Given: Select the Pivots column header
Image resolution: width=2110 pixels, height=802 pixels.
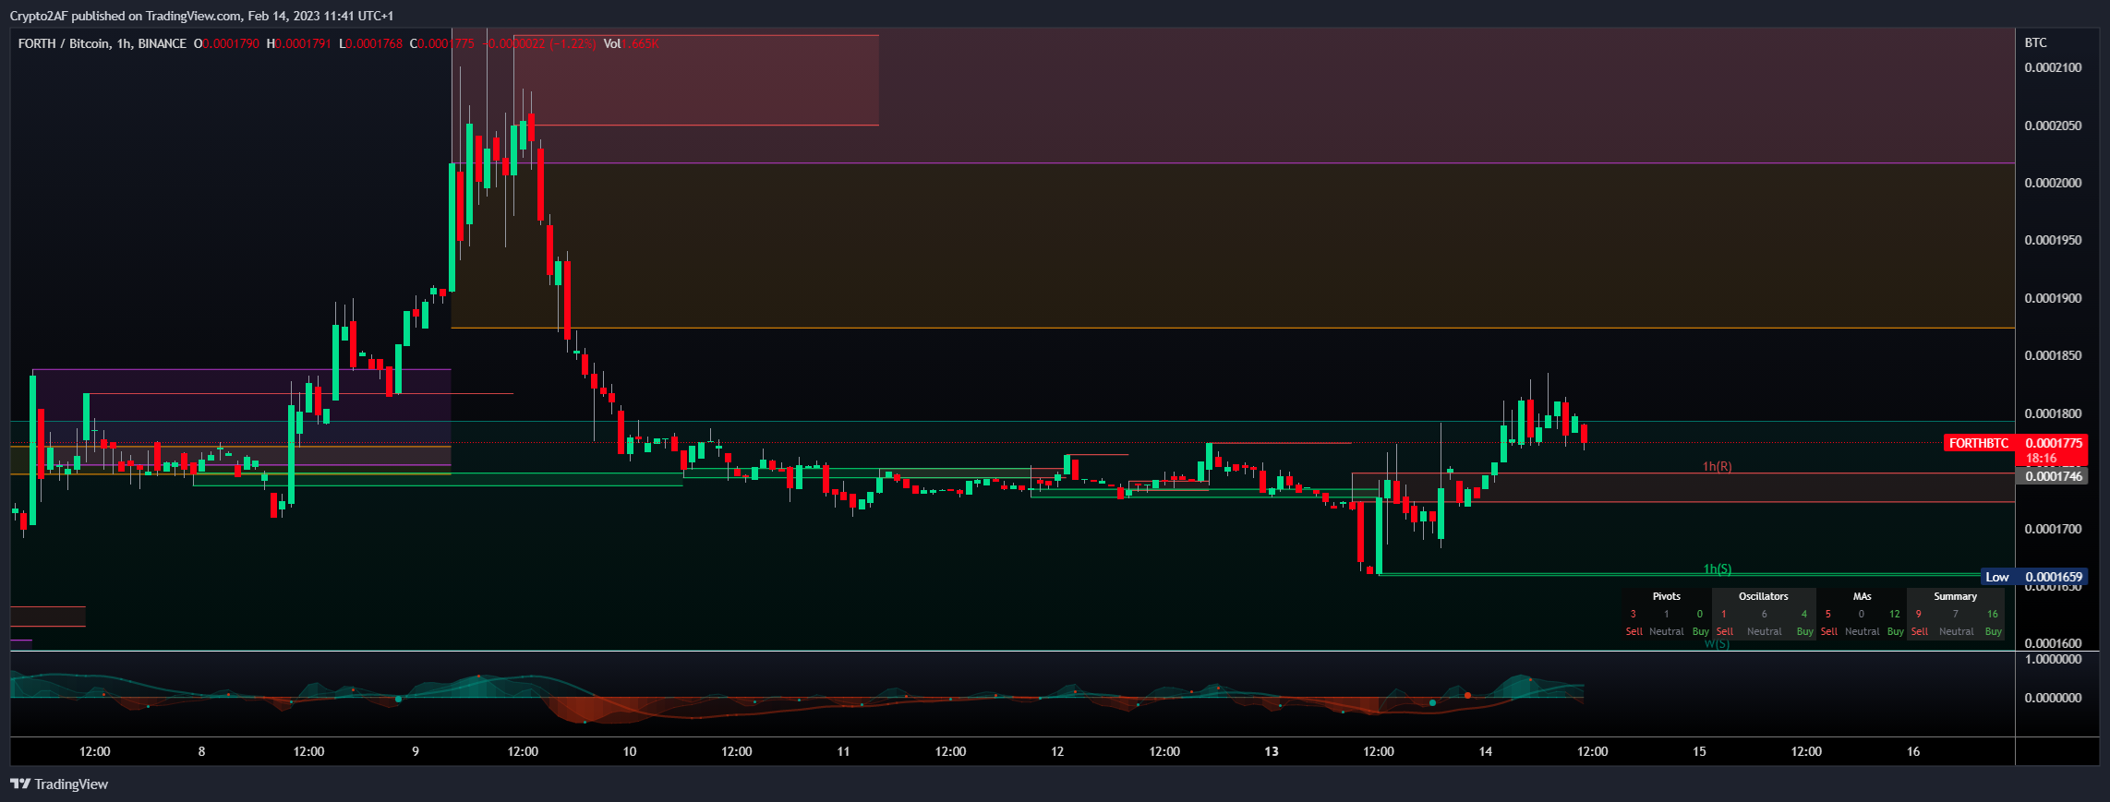Looking at the screenshot, I should pyautogui.click(x=1667, y=596).
